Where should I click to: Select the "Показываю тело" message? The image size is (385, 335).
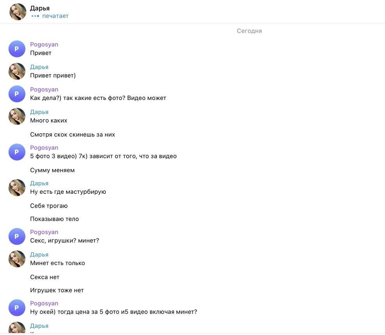[54, 219]
